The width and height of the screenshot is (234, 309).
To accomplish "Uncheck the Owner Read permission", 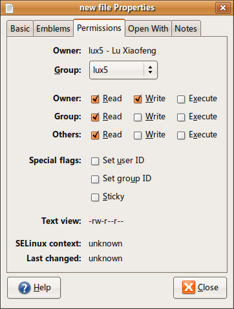I will coord(95,99).
